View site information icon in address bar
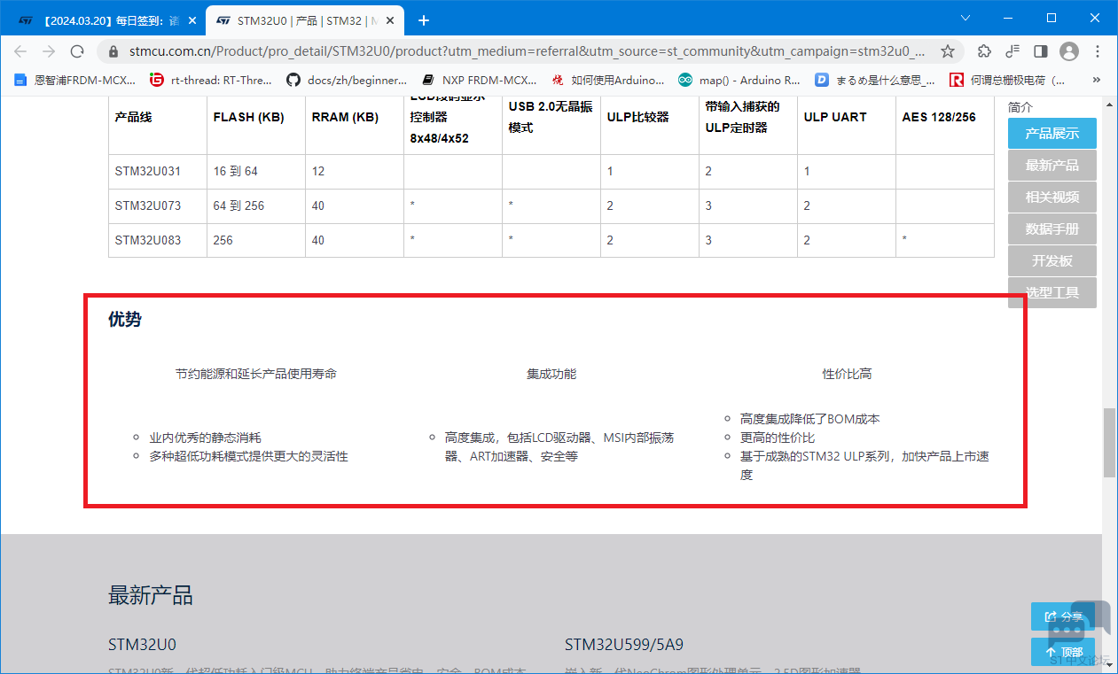 tap(113, 51)
